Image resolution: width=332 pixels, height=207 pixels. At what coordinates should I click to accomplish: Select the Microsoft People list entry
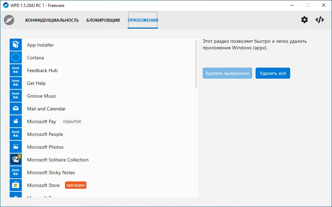[x=45, y=134]
